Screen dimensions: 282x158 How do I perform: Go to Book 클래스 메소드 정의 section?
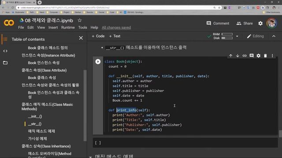click(x=48, y=48)
